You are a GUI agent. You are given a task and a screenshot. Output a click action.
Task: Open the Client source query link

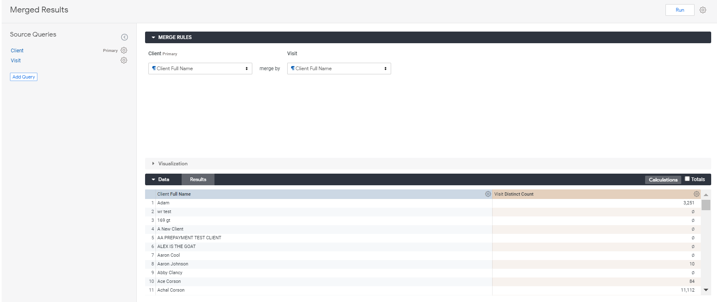(x=17, y=51)
